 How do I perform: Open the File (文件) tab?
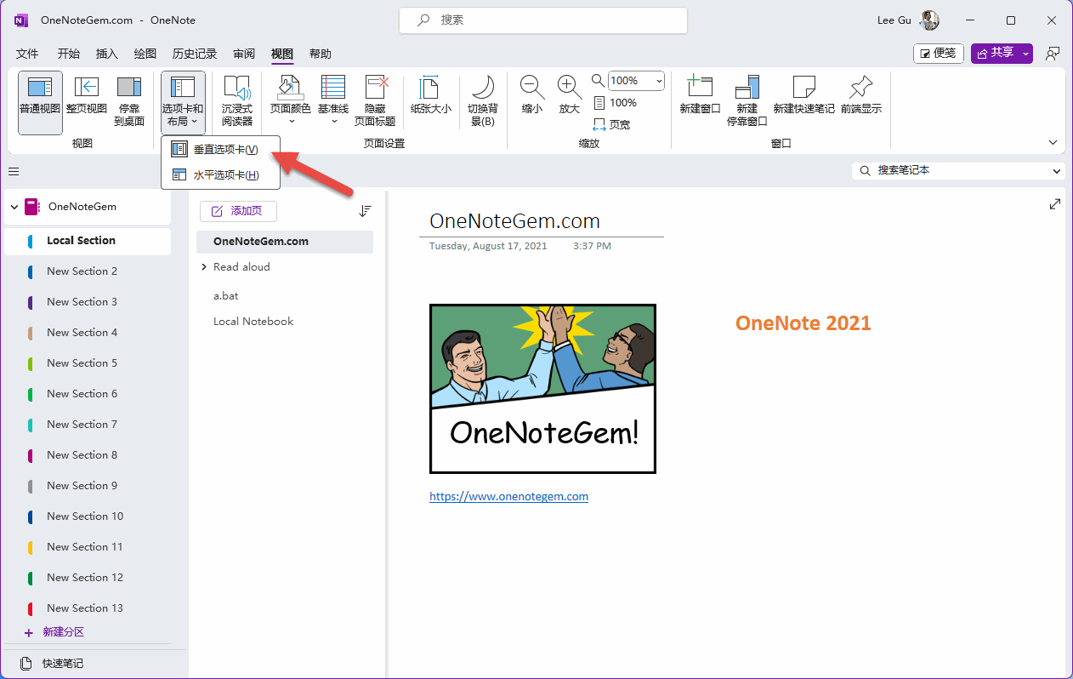coord(27,54)
